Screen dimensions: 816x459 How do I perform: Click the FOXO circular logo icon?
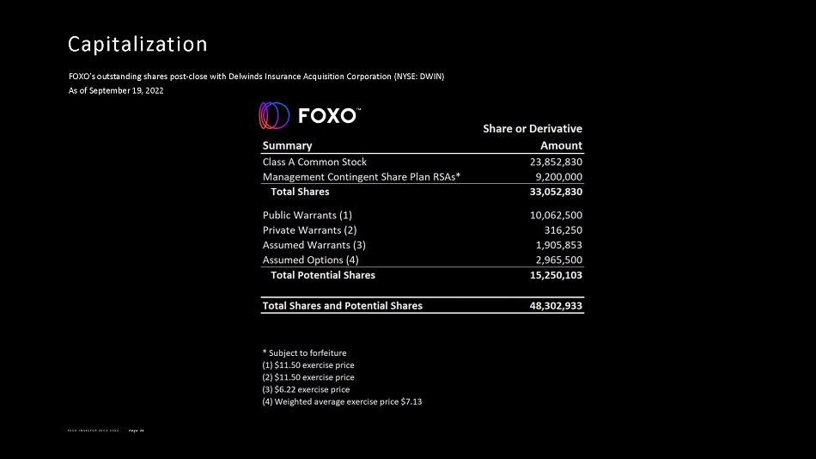(274, 116)
